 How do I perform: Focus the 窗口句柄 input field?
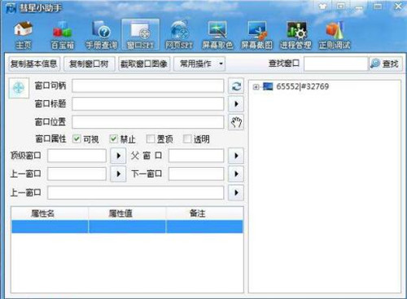148,86
